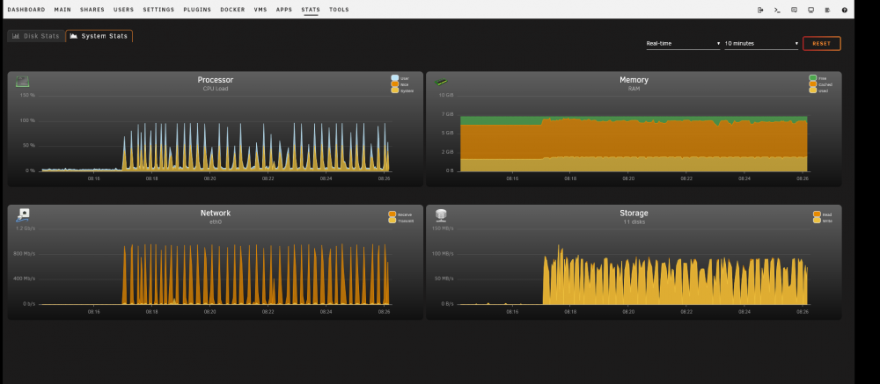Click the Network throughput graph area
880x384 pixels.
tap(216, 267)
